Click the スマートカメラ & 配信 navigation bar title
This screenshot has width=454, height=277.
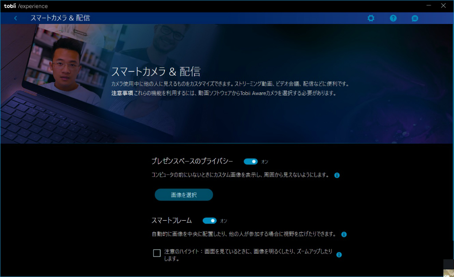tap(60, 18)
